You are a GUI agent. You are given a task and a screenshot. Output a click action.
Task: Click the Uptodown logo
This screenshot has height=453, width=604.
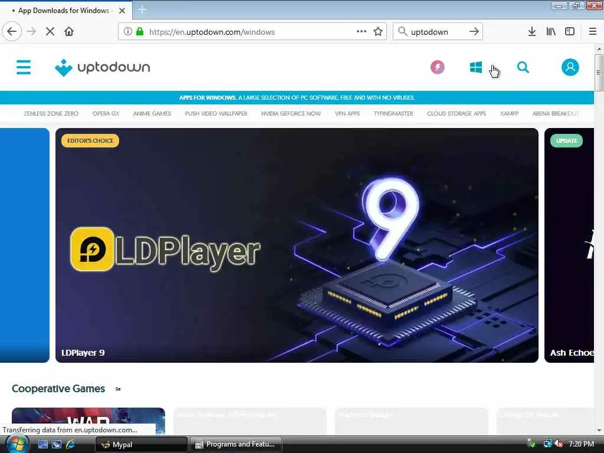[103, 67]
